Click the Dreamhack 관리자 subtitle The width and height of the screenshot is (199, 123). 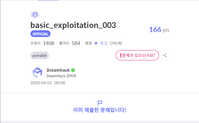[61, 76]
